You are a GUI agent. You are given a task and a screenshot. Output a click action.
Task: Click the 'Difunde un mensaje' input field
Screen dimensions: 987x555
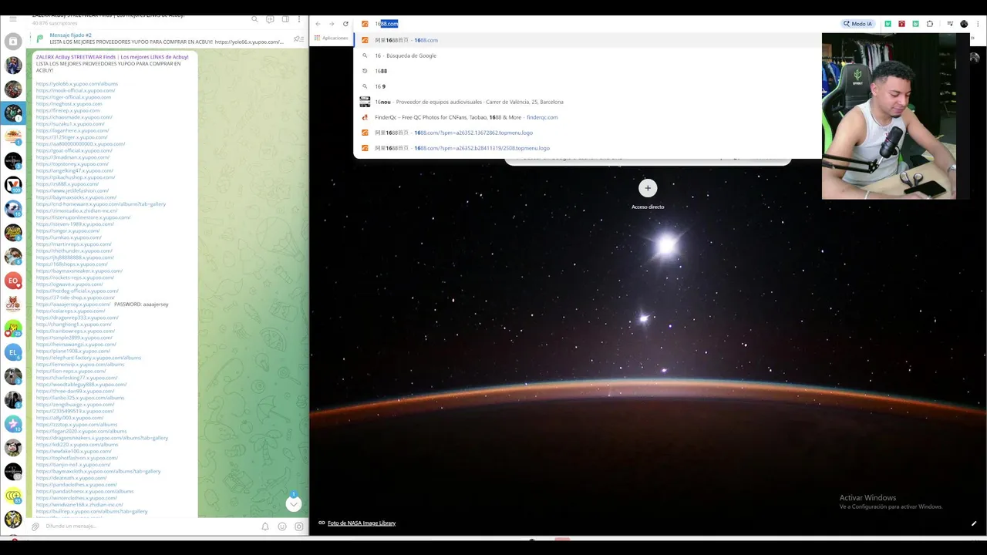150,526
